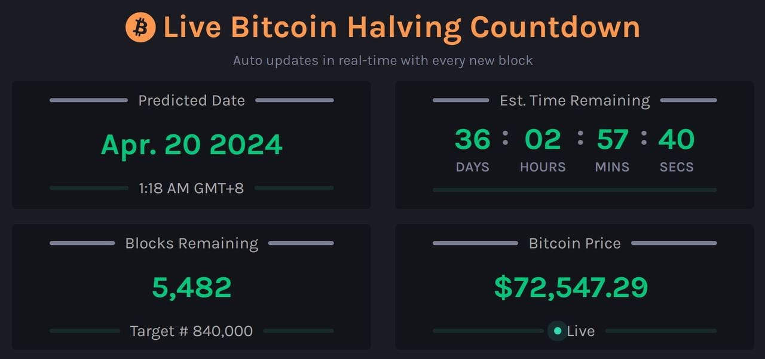Click the 5,482 blocks remaining counter
The height and width of the screenshot is (359, 765).
click(191, 287)
